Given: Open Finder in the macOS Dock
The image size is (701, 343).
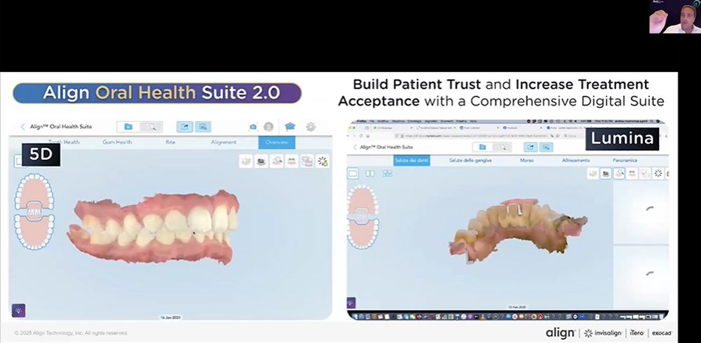Looking at the screenshot, I should 356,316.
